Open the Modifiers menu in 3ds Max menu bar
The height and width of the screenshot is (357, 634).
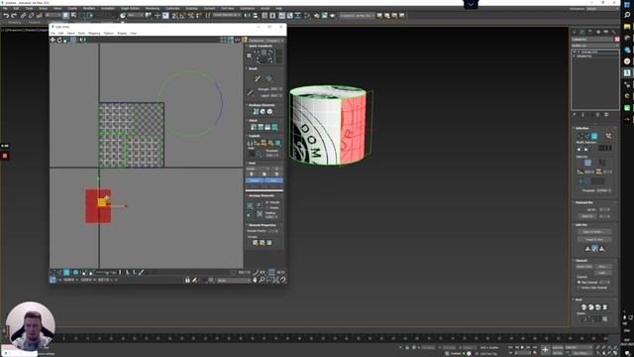click(x=89, y=8)
